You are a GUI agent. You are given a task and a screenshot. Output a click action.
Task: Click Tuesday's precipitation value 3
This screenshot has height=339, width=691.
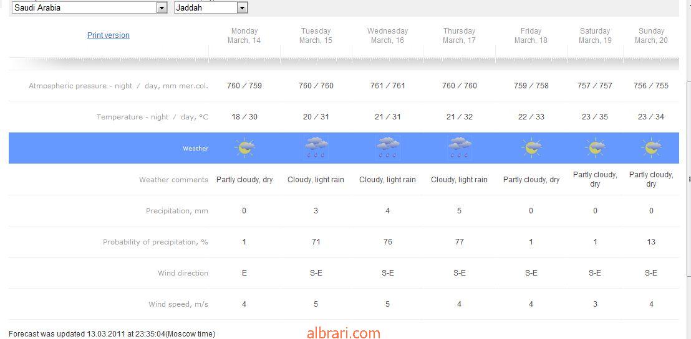[x=316, y=211]
